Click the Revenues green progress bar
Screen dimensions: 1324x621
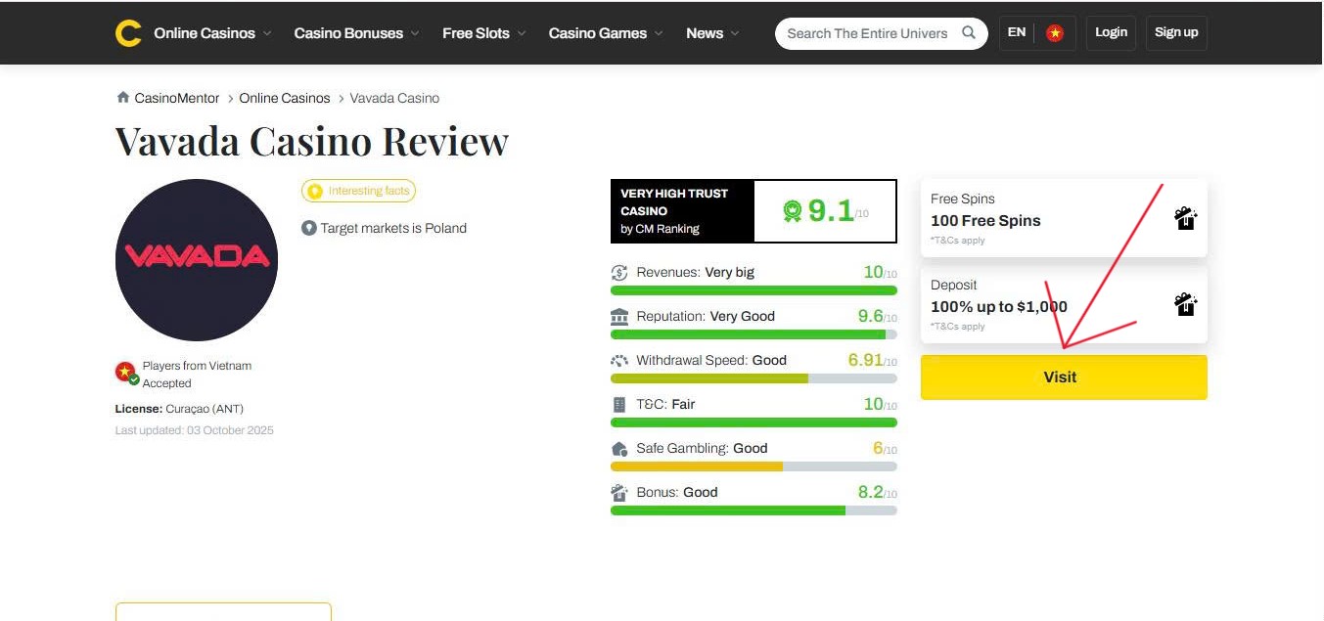pos(753,290)
